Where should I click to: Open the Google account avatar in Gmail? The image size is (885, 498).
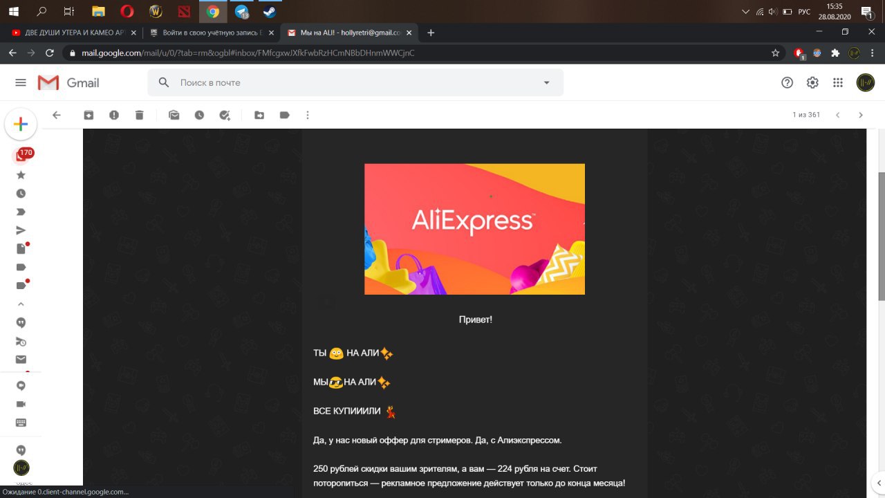(865, 82)
